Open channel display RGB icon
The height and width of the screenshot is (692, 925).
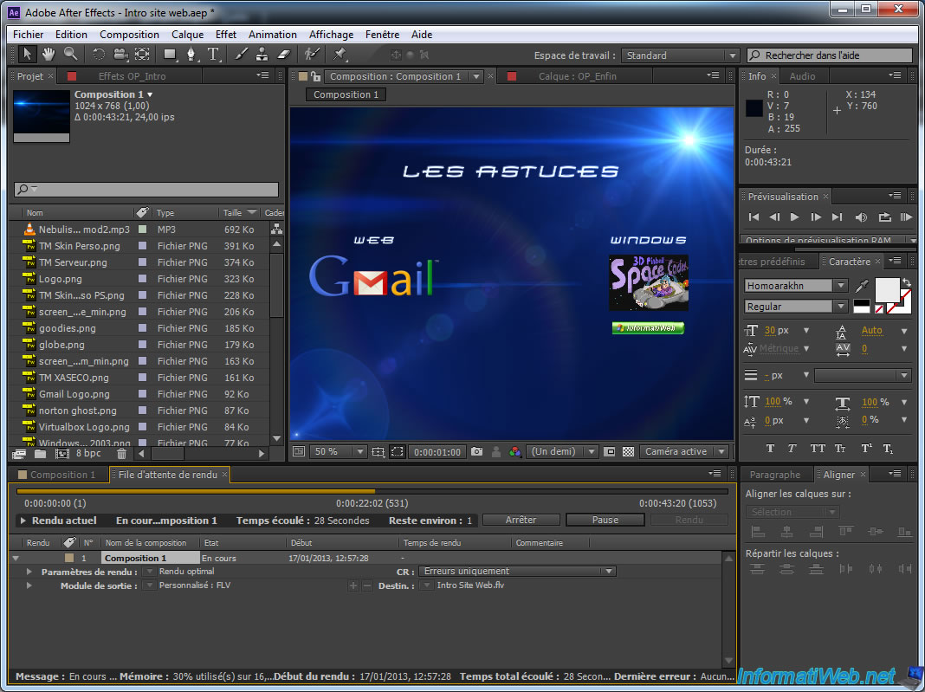515,451
